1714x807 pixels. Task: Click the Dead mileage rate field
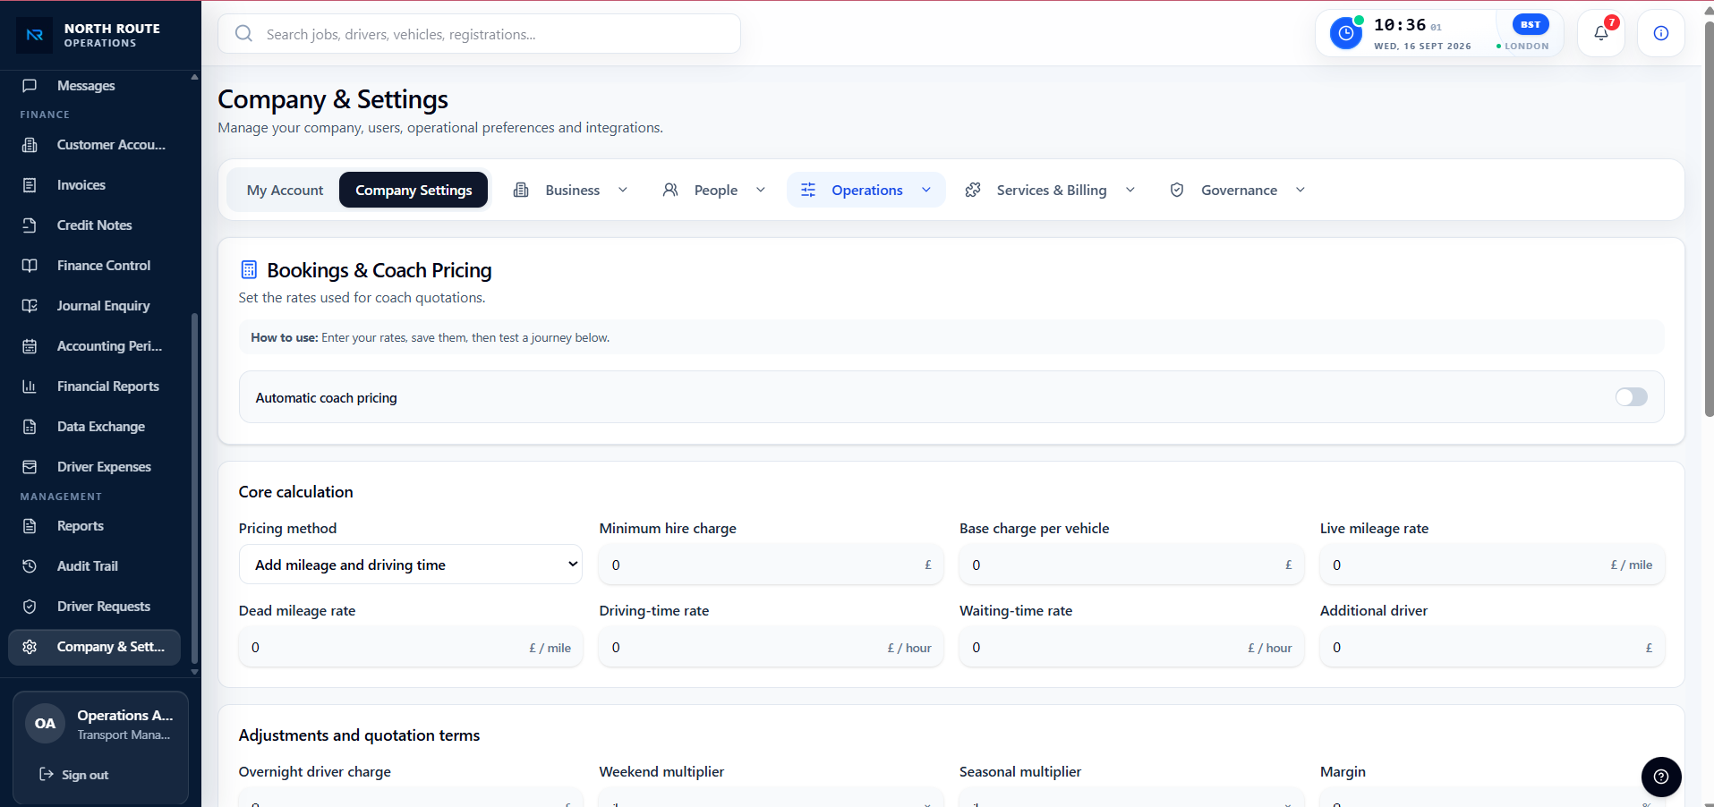[x=411, y=647]
